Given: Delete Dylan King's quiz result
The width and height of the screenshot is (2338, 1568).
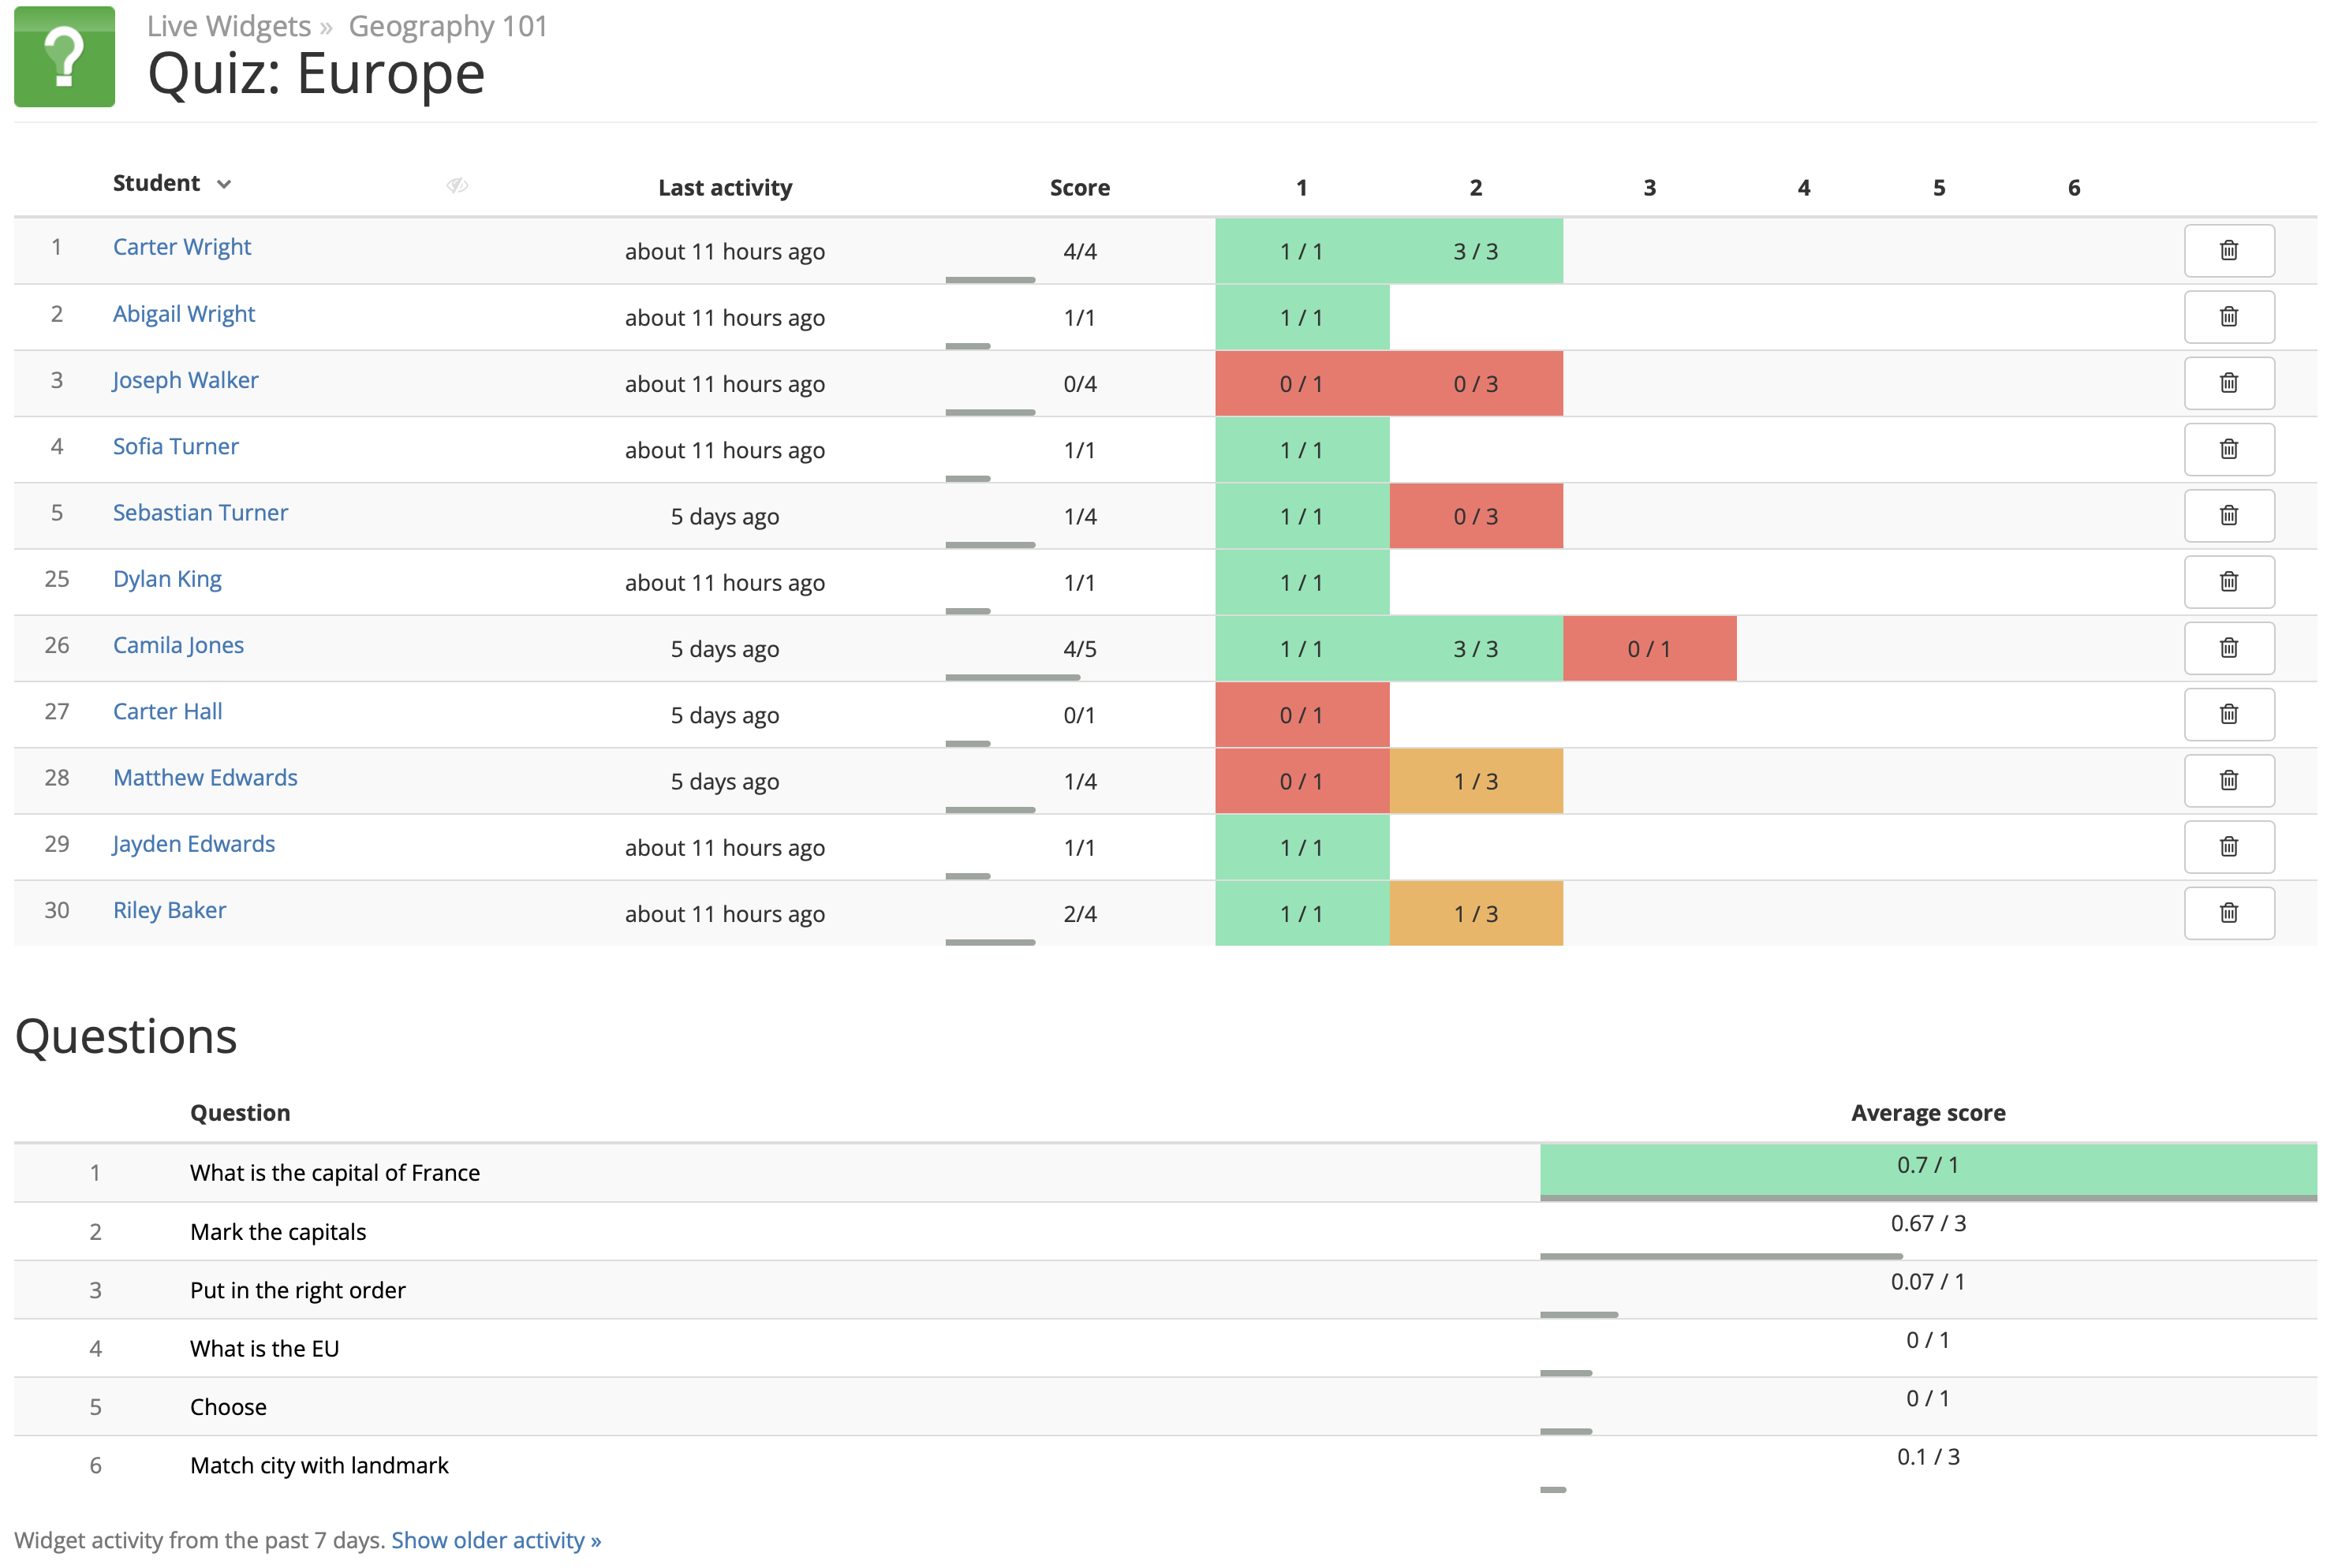Looking at the screenshot, I should tap(2228, 582).
